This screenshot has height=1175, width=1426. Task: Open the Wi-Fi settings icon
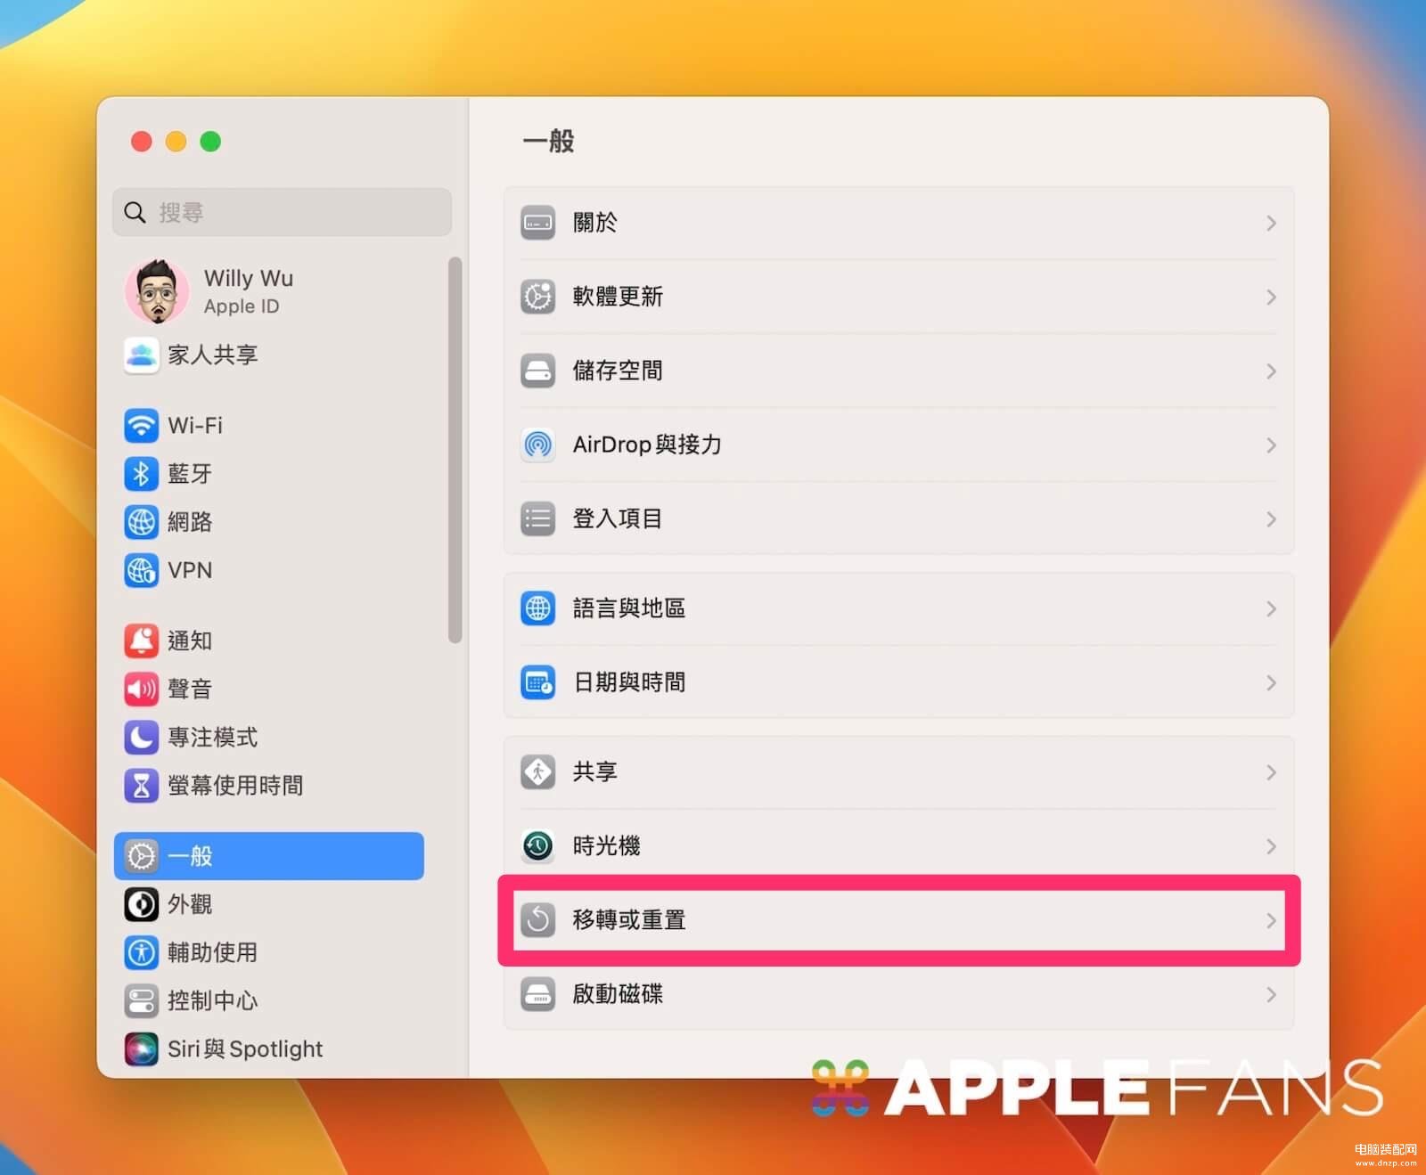tap(141, 426)
